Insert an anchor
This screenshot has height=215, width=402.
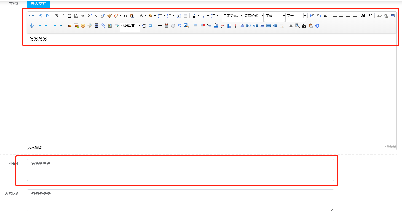(32, 26)
